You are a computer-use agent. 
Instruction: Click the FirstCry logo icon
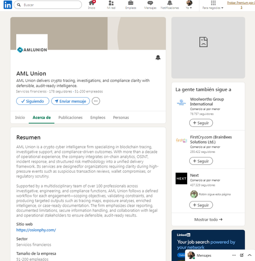coord(181,140)
